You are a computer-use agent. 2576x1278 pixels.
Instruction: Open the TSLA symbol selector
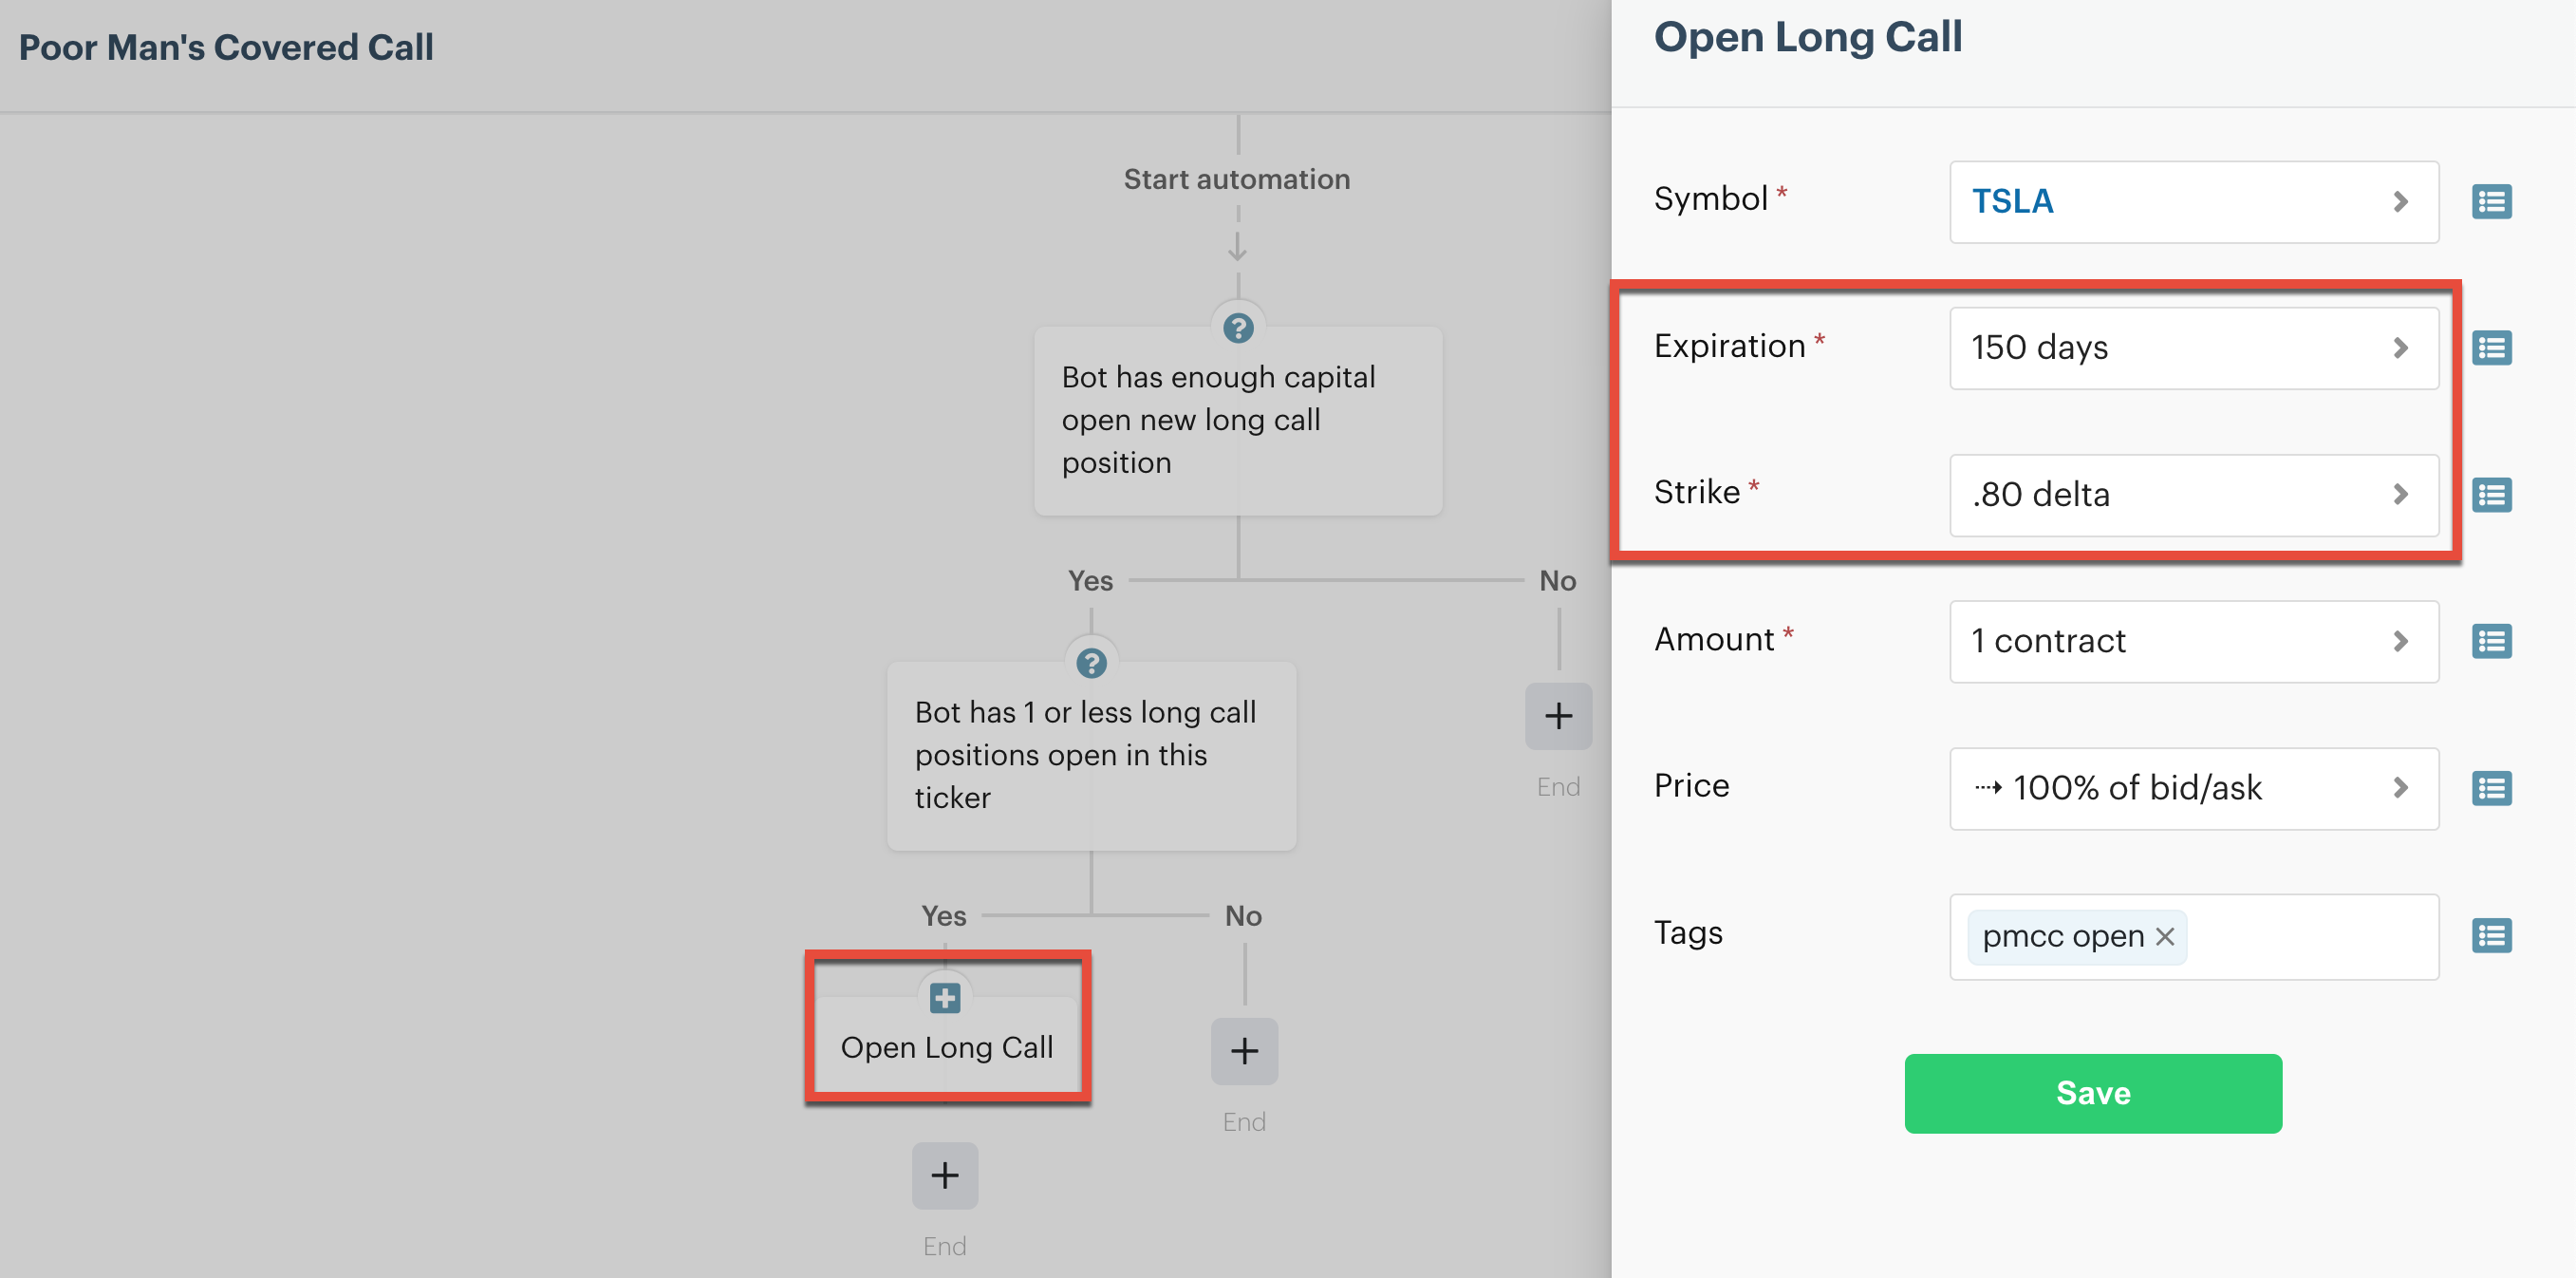point(2193,202)
